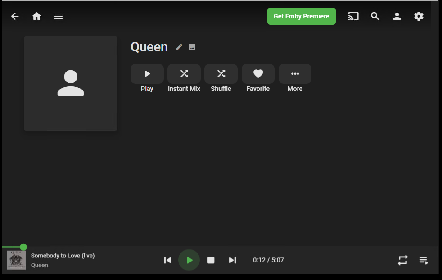Click Get Emby Premiere button

(x=301, y=16)
